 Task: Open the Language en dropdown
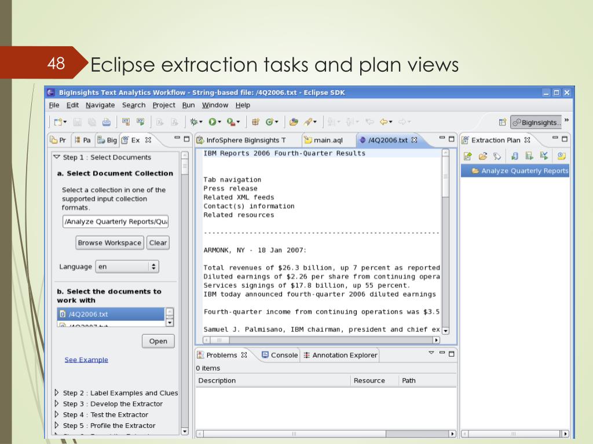[x=127, y=267]
